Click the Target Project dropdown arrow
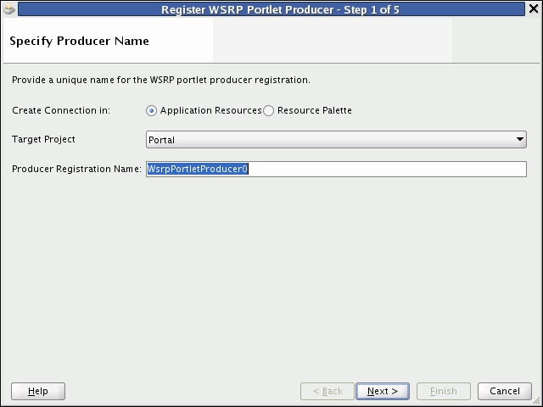This screenshot has height=407, width=543. [x=519, y=139]
